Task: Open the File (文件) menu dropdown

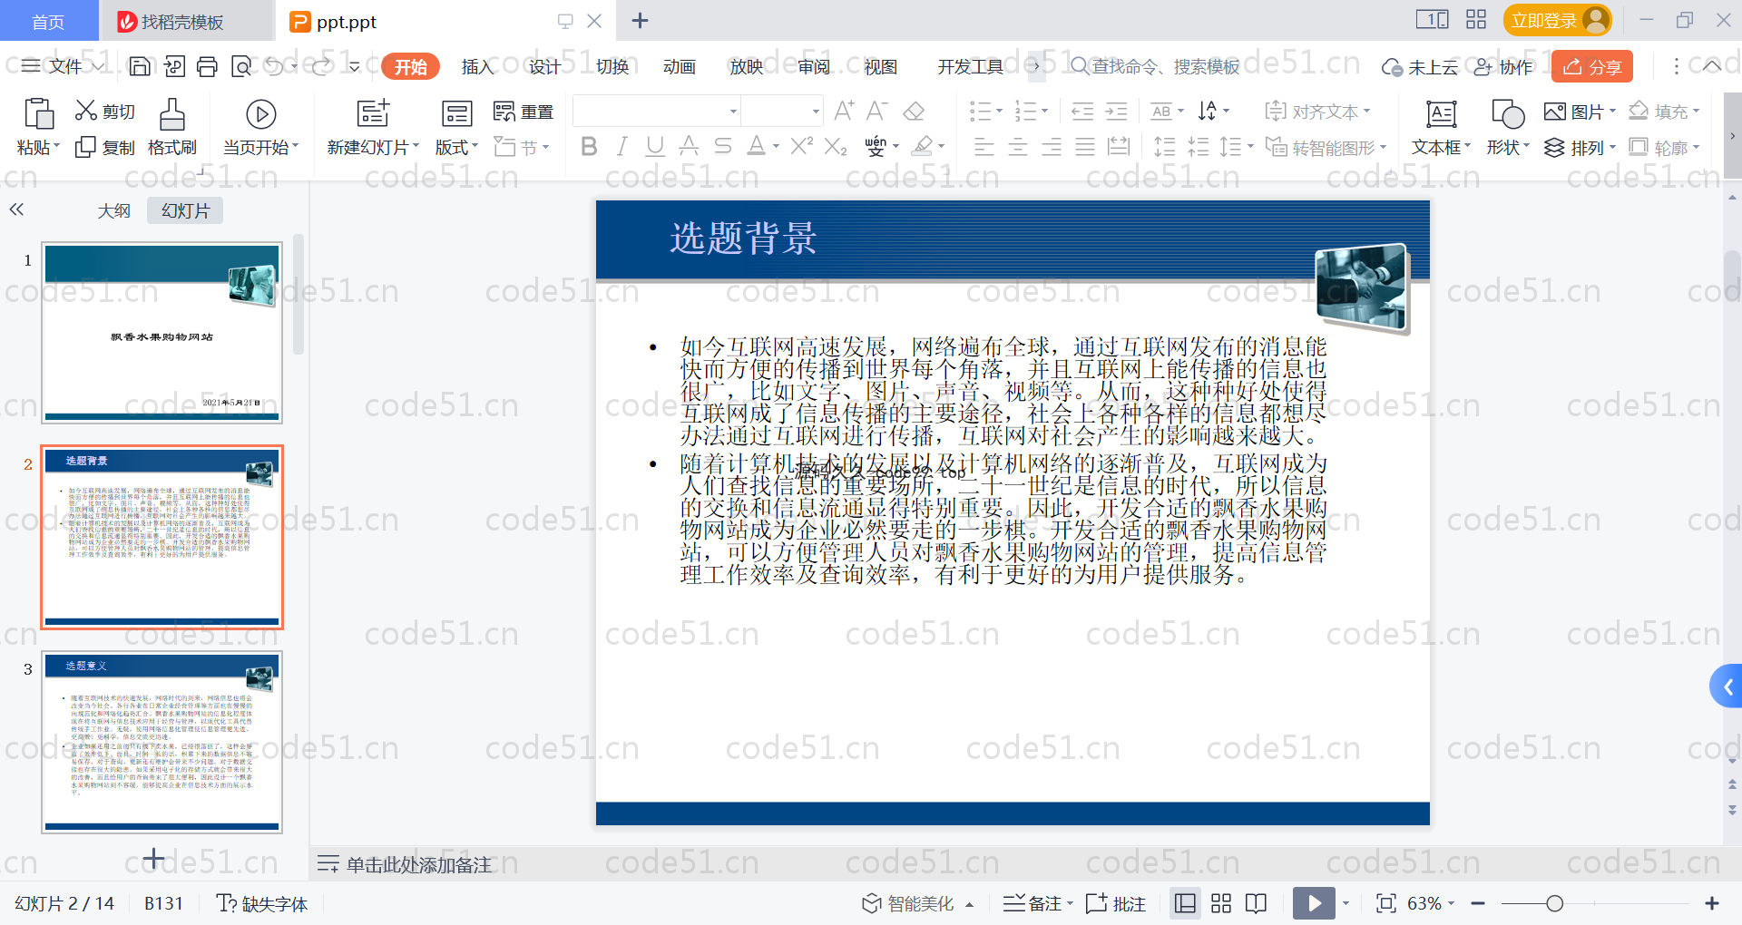Action: 63,66
